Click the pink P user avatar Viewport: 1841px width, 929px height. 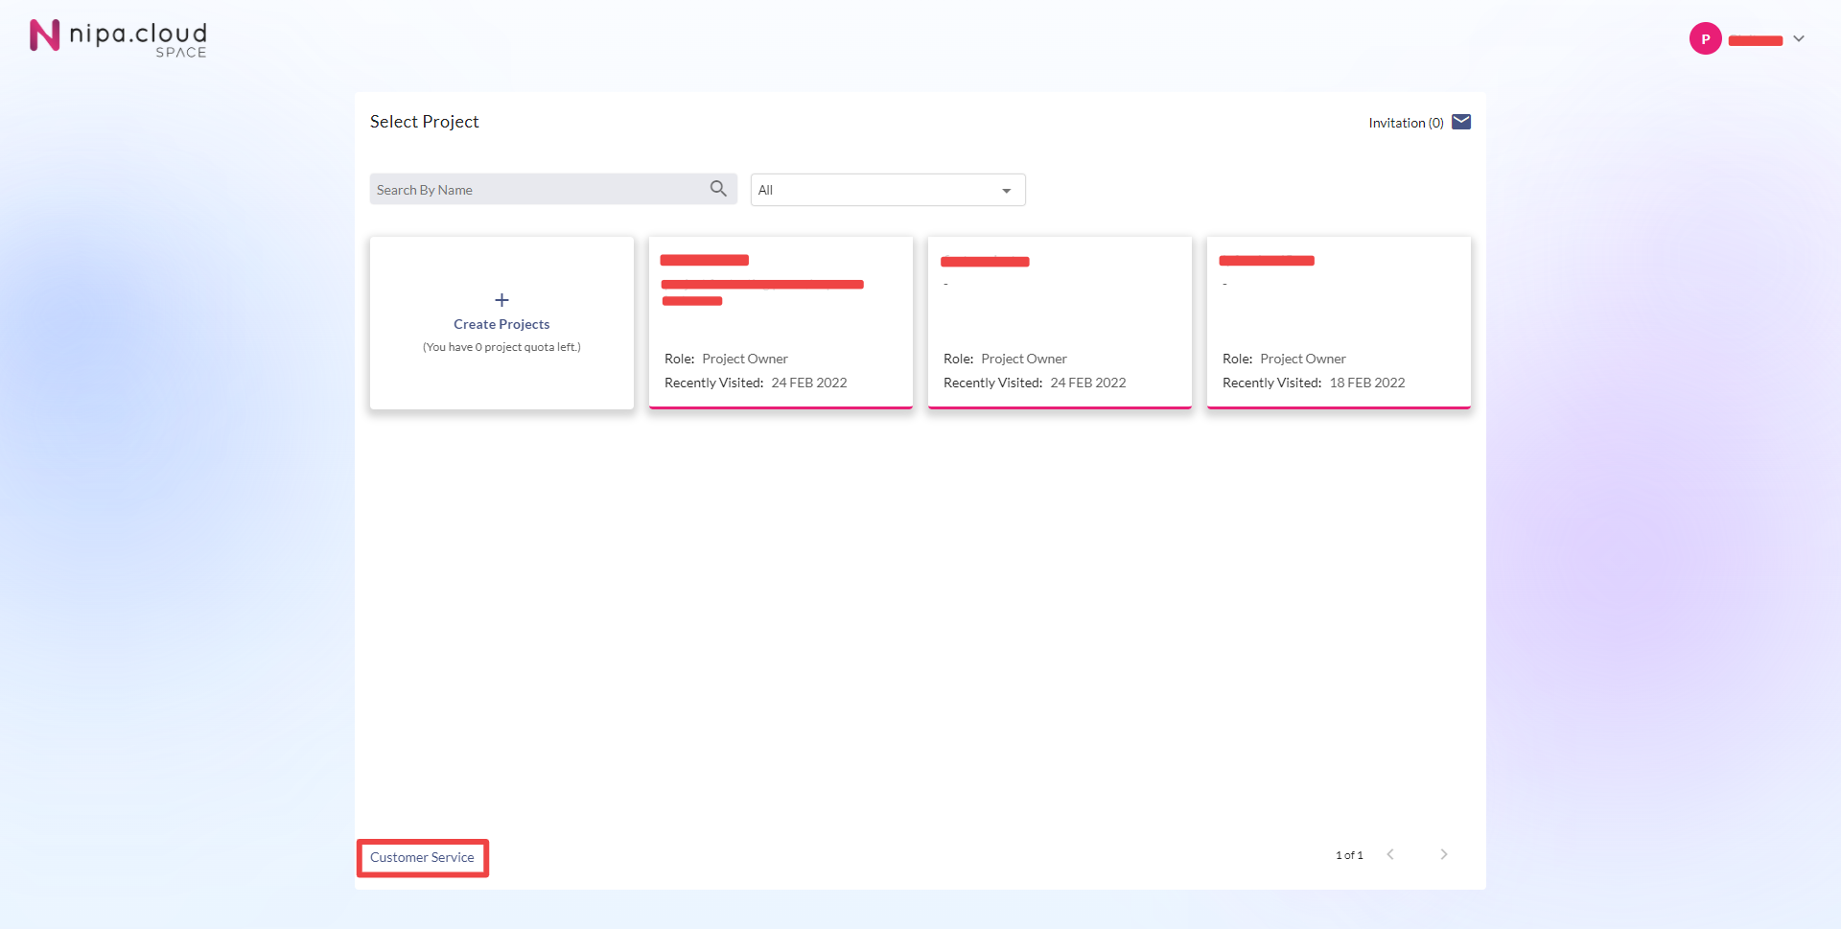pos(1705,39)
